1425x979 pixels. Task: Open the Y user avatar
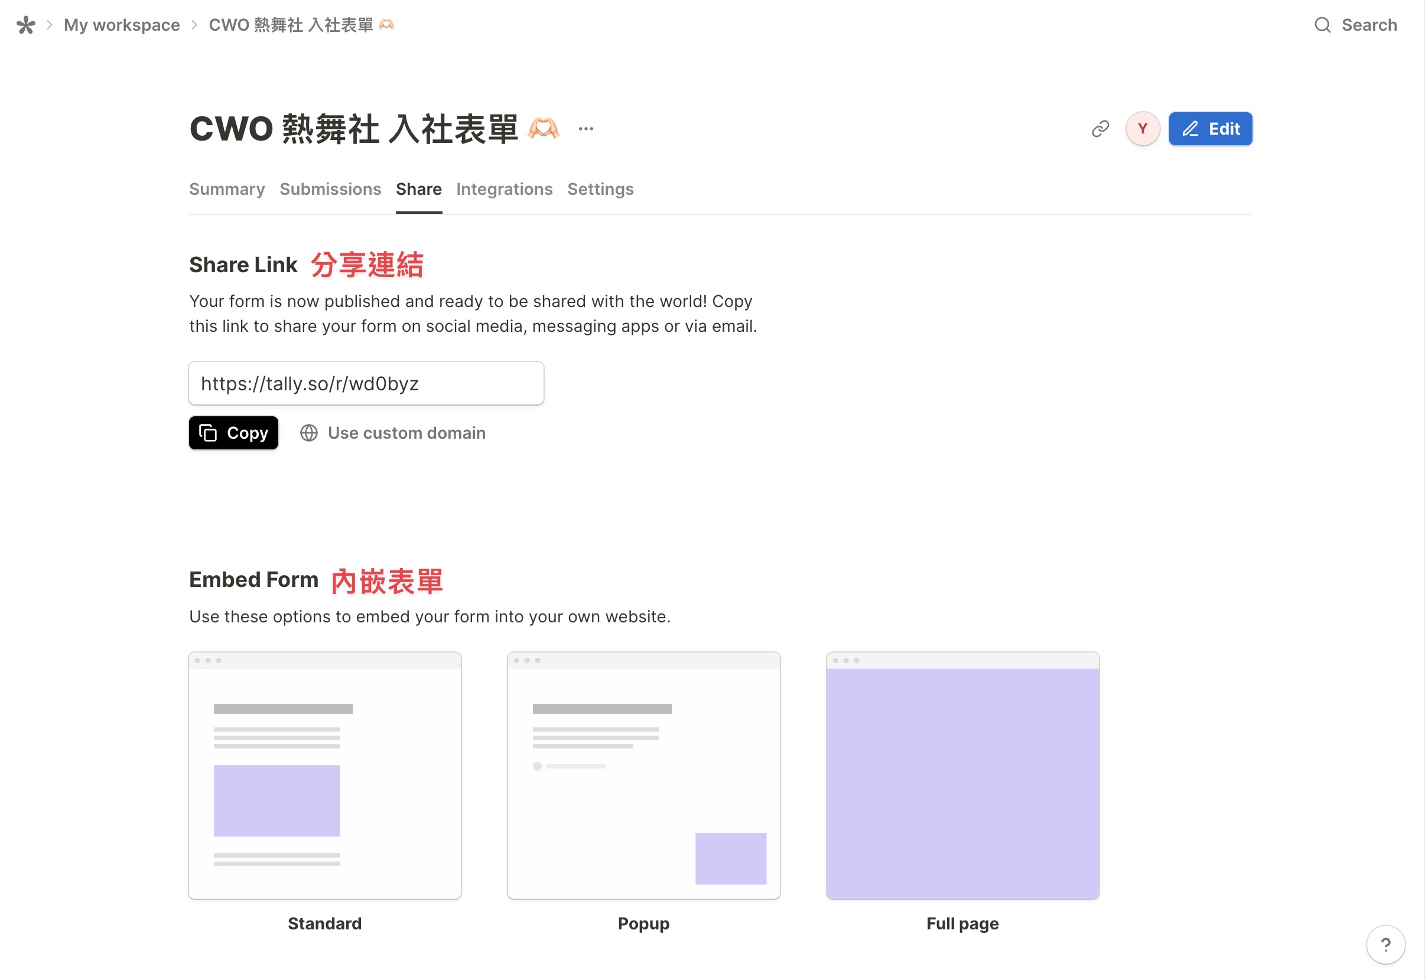[1143, 129]
